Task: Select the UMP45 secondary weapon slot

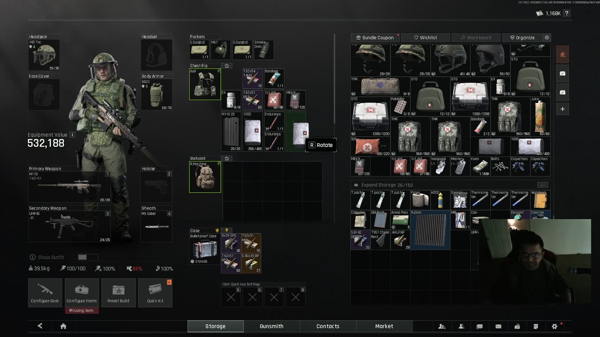Action: pos(69,227)
